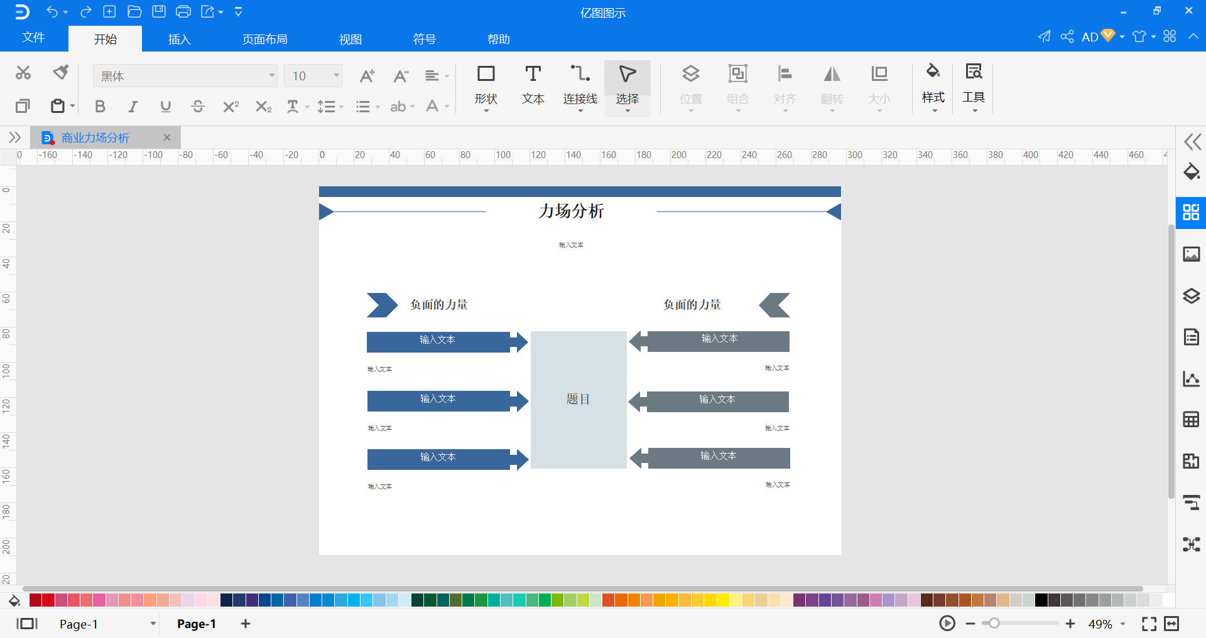Image resolution: width=1206 pixels, height=638 pixels.
Task: Open the image panel in right sidebar
Action: click(1192, 254)
